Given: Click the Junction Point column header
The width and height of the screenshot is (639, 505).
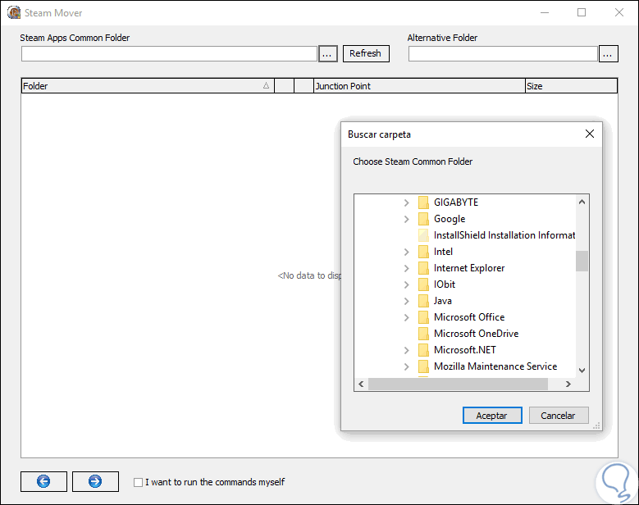Looking at the screenshot, I should pos(419,86).
